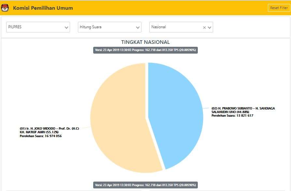Click the (01) Joko Widodo candidate label
This screenshot has width=291, height=191.
coord(49,129)
